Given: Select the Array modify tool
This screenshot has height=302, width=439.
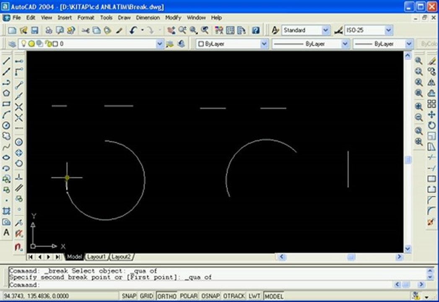Looking at the screenshot, I should [x=431, y=104].
